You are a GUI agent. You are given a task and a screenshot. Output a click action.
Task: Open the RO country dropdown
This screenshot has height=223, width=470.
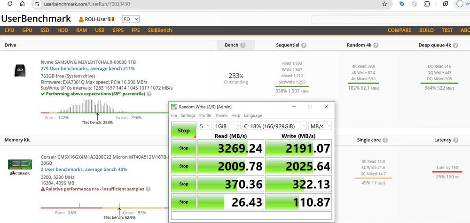pyautogui.click(x=131, y=19)
